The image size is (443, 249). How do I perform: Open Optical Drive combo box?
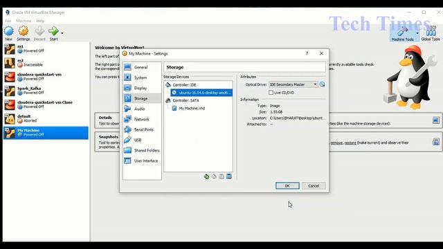(293, 84)
